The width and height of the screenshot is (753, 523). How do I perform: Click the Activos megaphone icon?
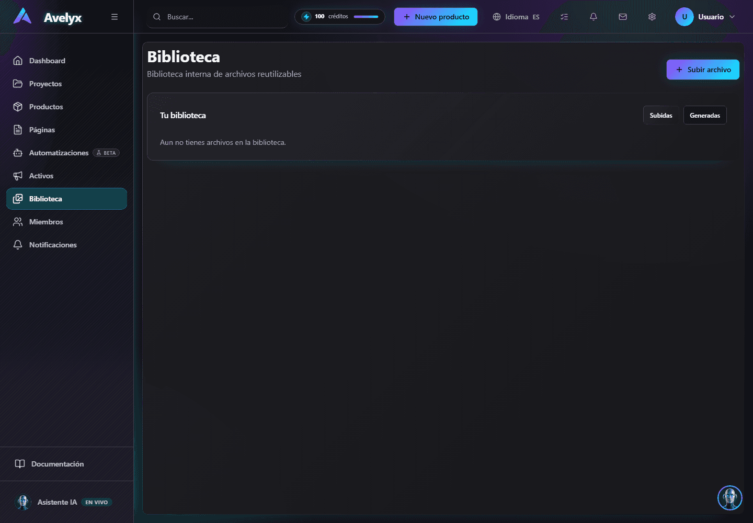18,176
